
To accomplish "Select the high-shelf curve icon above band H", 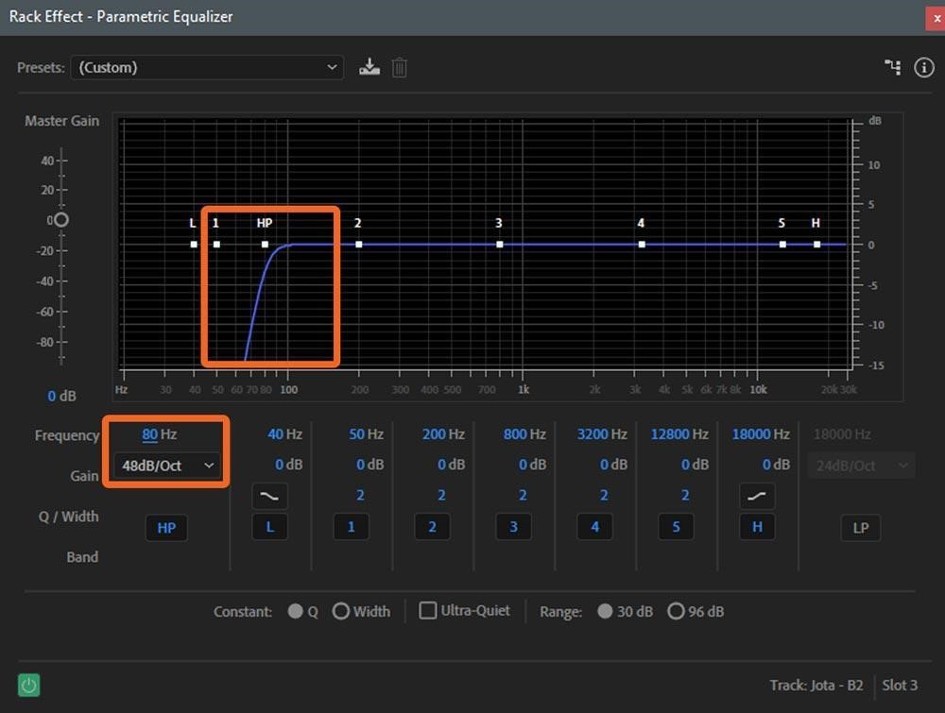I will point(757,495).
